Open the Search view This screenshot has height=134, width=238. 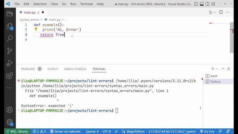point(10,38)
